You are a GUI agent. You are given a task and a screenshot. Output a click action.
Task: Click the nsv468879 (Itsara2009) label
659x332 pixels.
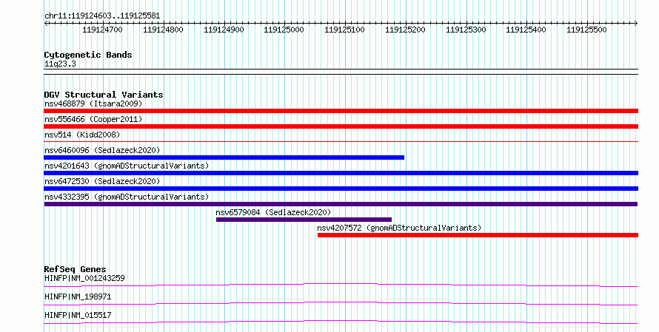(93, 104)
